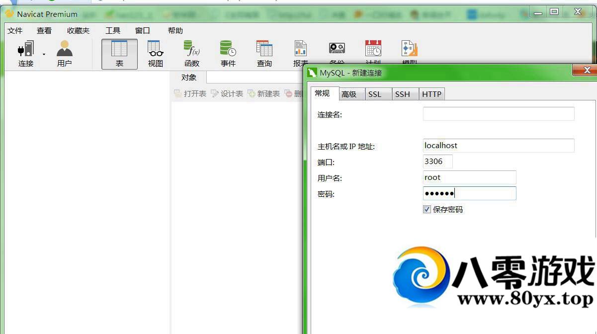Open the 查看 menu
Image resolution: width=597 pixels, height=334 pixels.
coord(44,30)
